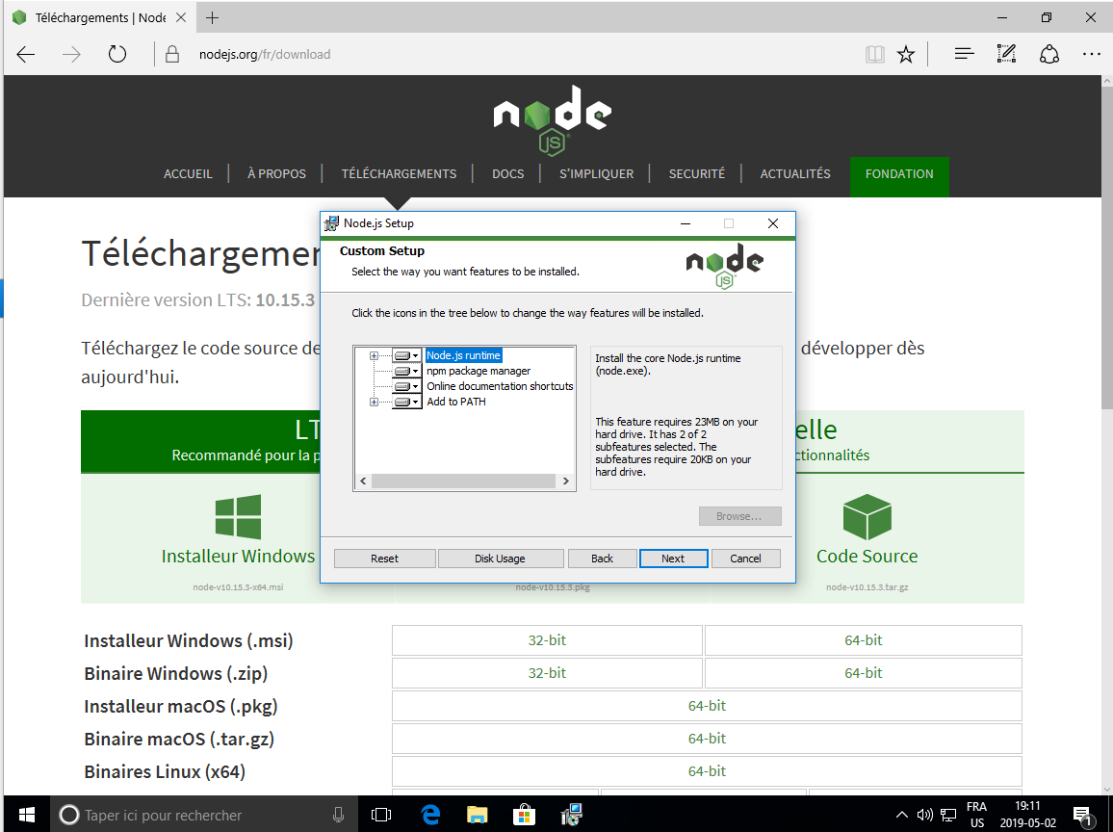Click the web note pen icon
This screenshot has width=1113, height=832.
(x=1006, y=54)
